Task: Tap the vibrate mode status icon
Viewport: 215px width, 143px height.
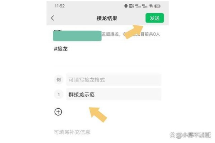Action: (126, 6)
